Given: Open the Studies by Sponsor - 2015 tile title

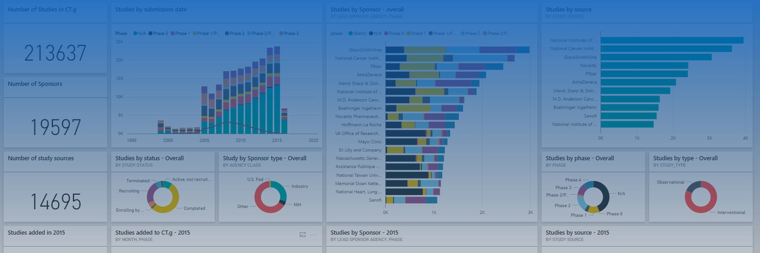Looking at the screenshot, I should 365,233.
